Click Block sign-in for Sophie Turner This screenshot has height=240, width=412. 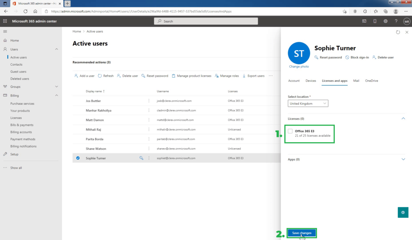pos(357,57)
